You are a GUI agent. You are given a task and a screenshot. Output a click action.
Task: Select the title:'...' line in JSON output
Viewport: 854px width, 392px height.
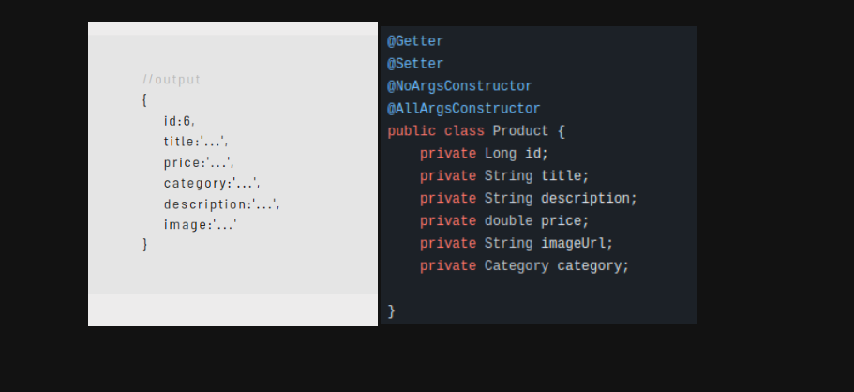point(196,142)
